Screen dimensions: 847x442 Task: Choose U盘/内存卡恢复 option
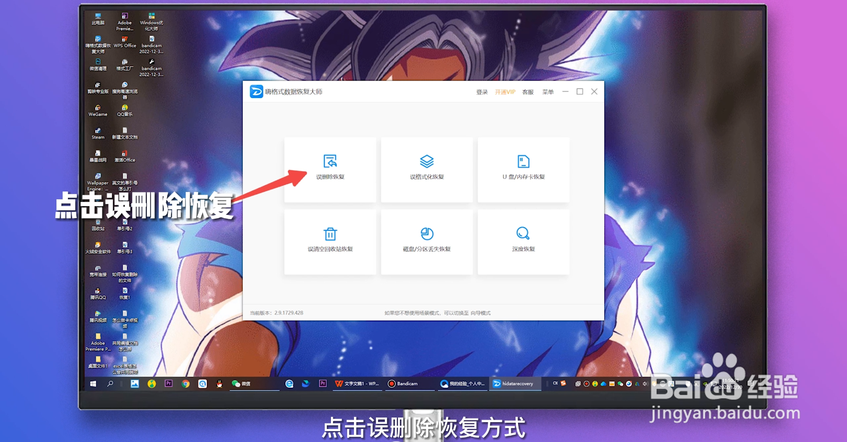523,170
